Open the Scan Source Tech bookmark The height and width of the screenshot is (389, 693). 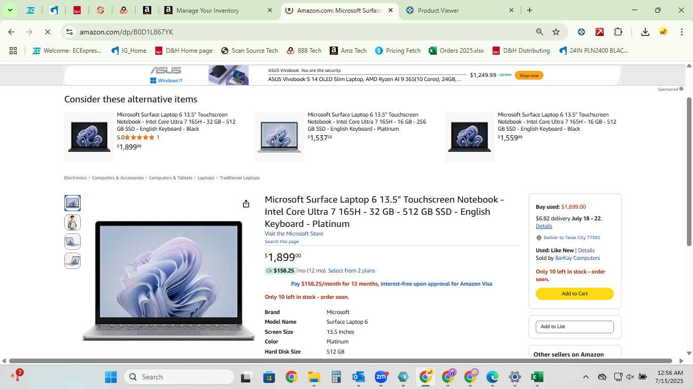[x=250, y=51]
